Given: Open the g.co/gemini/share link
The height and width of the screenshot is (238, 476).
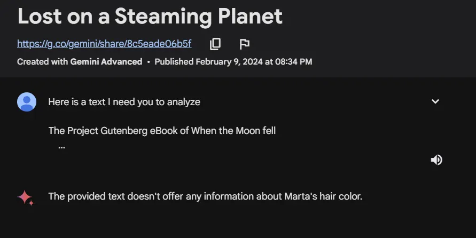Looking at the screenshot, I should pos(104,43).
